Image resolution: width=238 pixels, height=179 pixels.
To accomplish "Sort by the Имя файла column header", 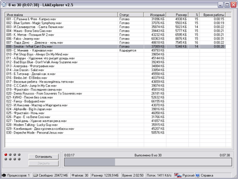I will 61,15.
